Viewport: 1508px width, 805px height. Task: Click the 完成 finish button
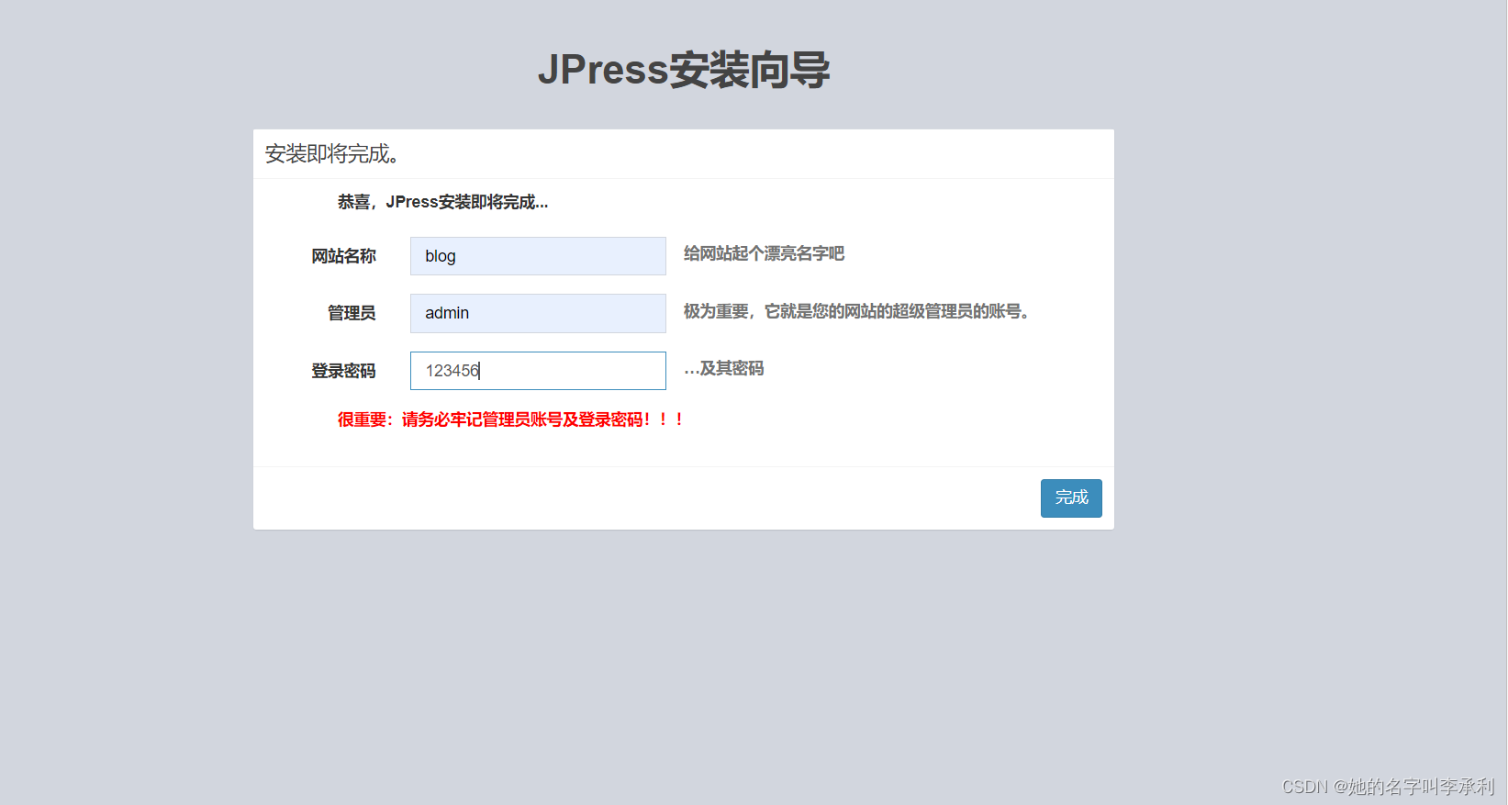point(1071,498)
